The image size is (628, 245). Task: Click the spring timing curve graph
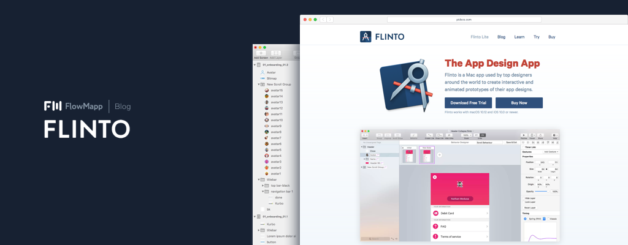point(540,233)
